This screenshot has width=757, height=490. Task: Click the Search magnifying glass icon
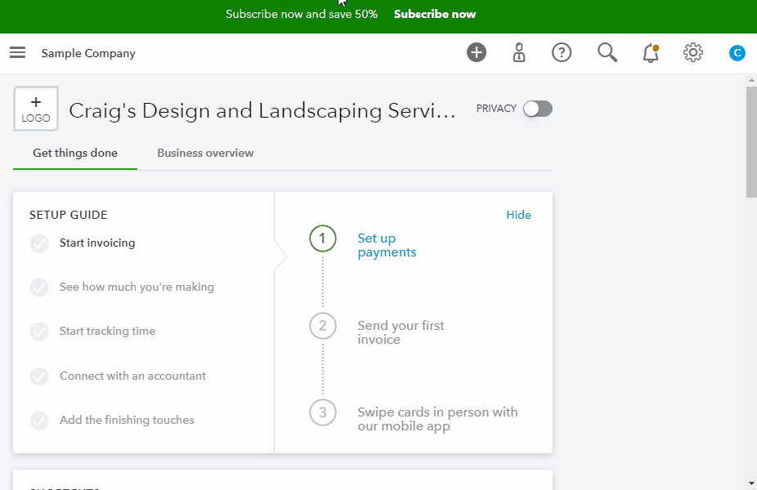(x=607, y=53)
